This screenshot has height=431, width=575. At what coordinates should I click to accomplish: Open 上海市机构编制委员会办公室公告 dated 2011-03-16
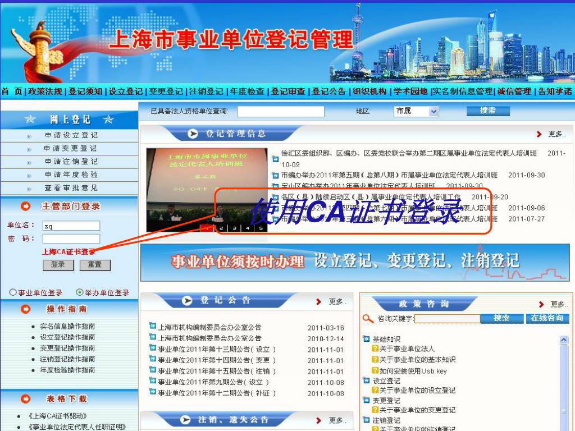coord(209,327)
